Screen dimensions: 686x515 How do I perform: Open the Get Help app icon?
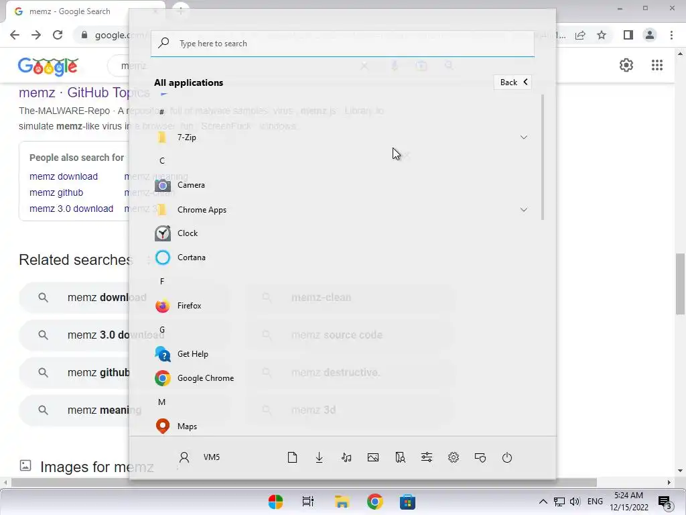(162, 354)
